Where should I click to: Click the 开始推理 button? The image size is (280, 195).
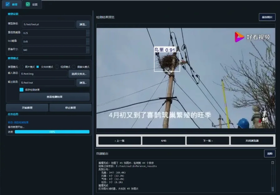27,108
